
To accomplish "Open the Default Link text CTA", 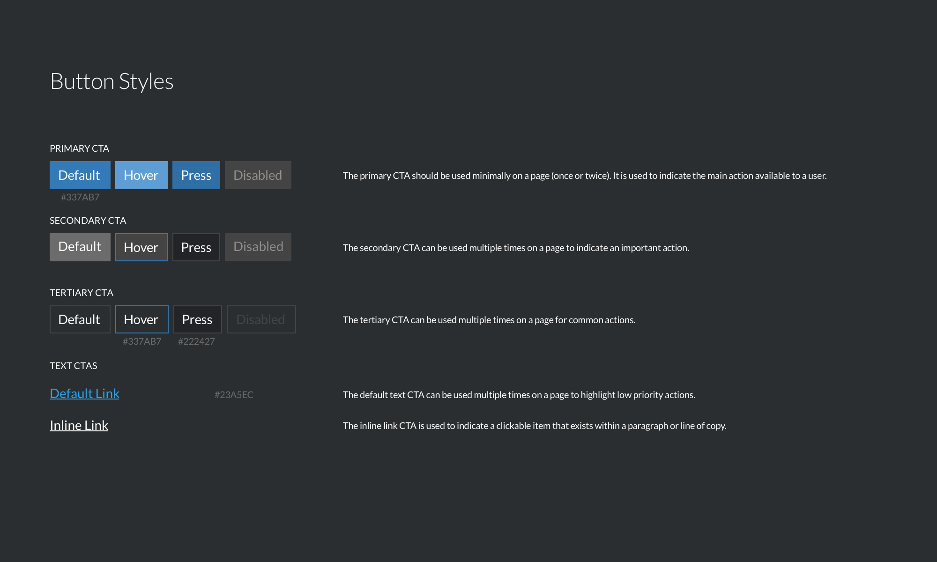I will pos(84,393).
